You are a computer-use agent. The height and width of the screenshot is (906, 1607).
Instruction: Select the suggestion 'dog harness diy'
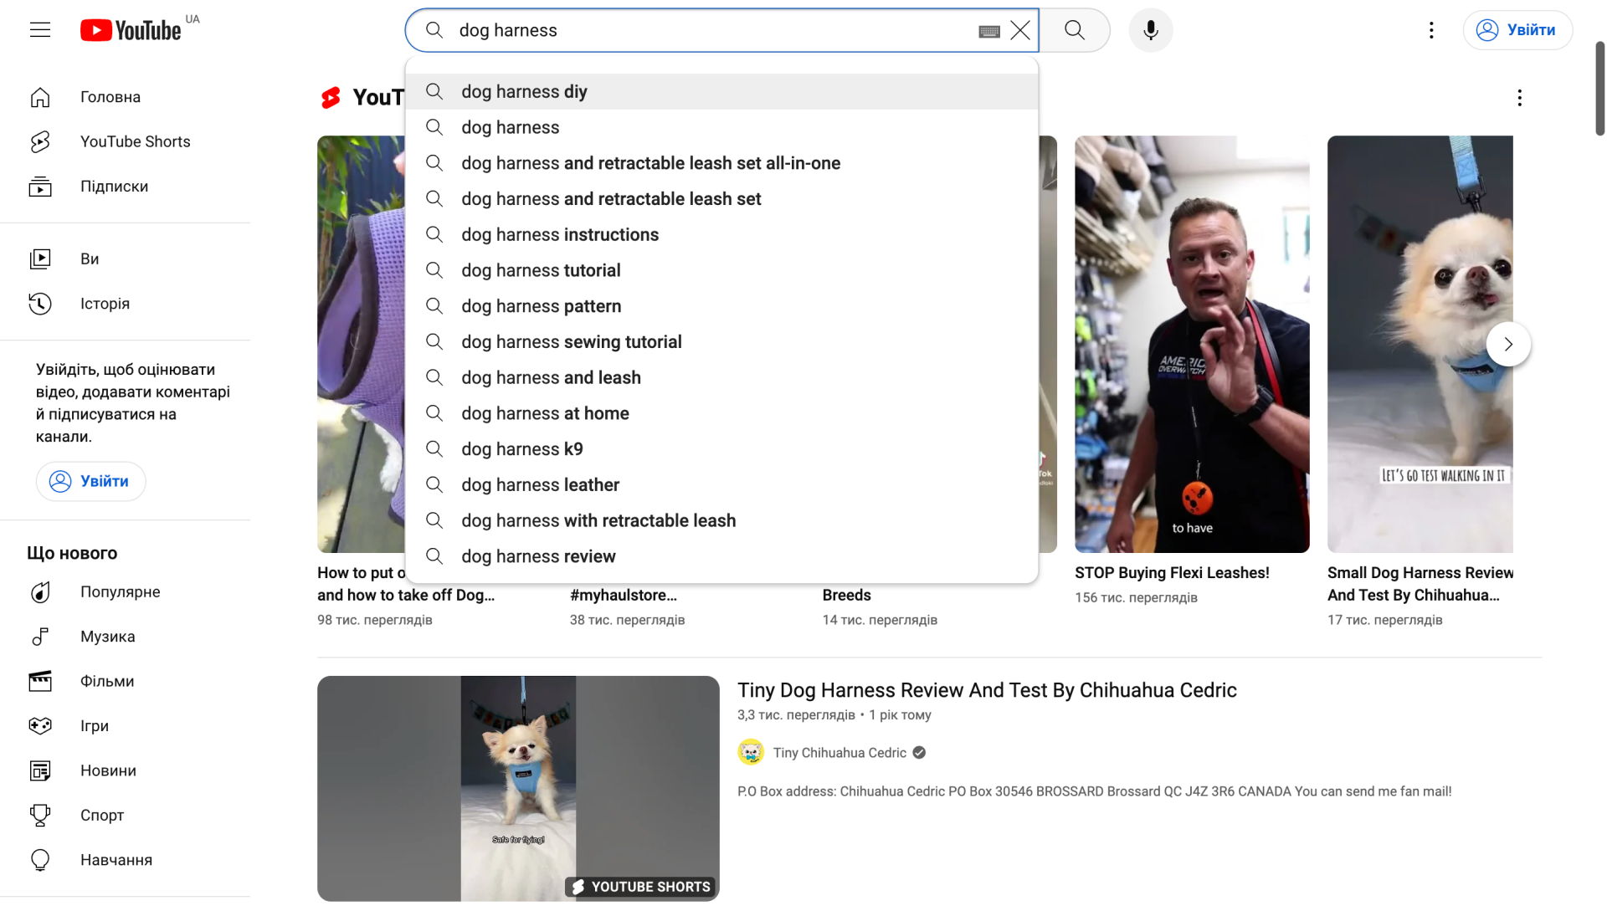click(524, 91)
